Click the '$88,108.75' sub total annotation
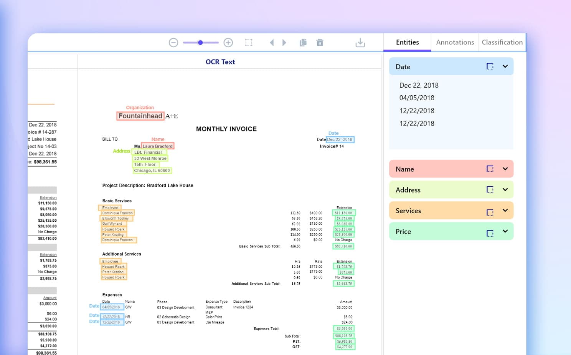This screenshot has height=355, width=571. (344, 336)
